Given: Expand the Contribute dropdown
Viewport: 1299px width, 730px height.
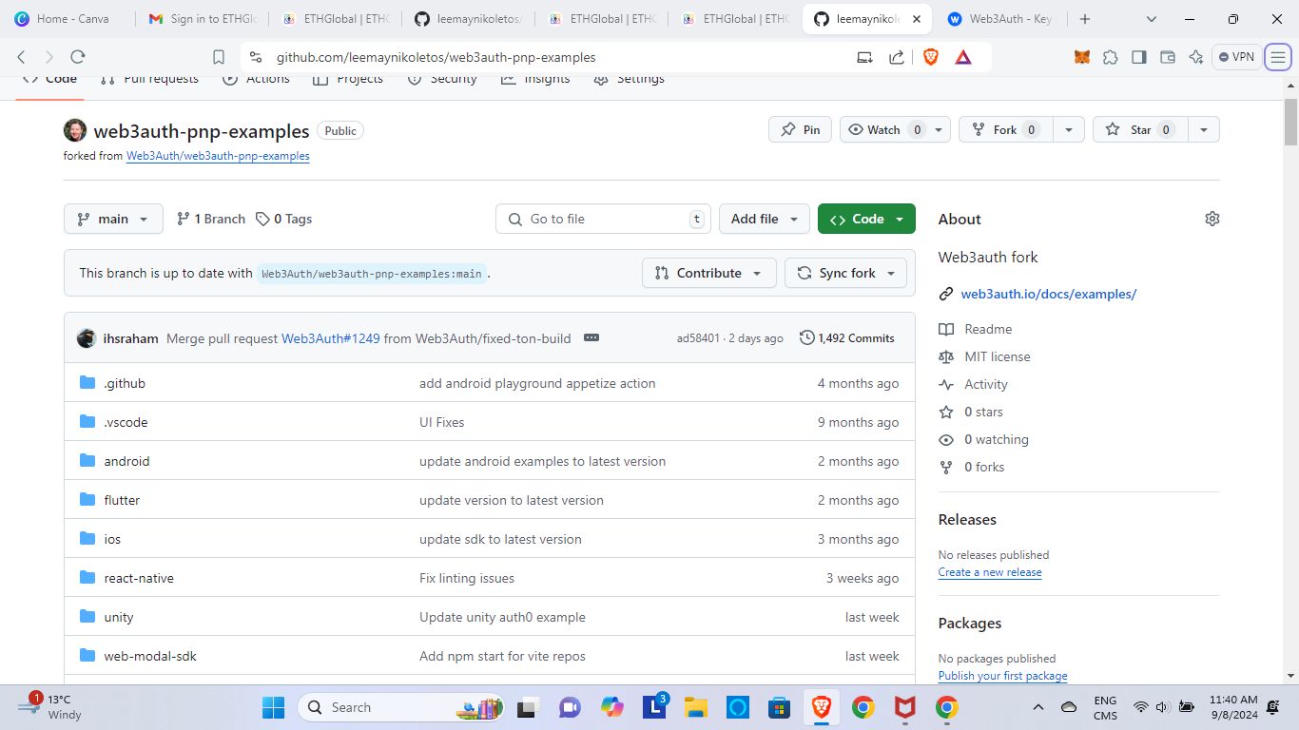Looking at the screenshot, I should coord(709,273).
